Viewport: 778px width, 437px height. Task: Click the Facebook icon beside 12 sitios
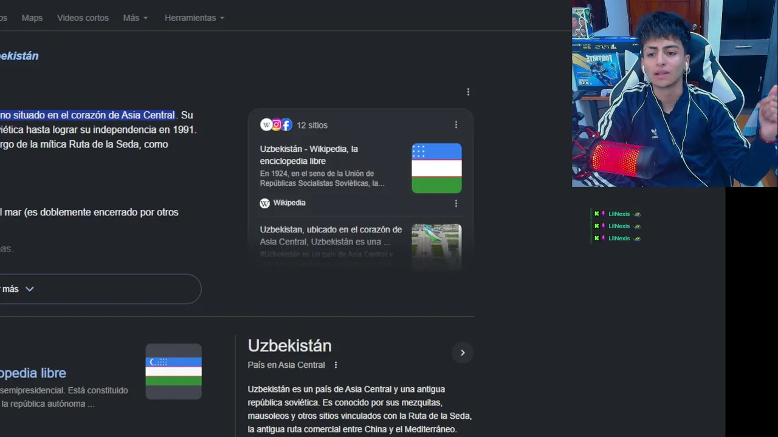tap(286, 125)
